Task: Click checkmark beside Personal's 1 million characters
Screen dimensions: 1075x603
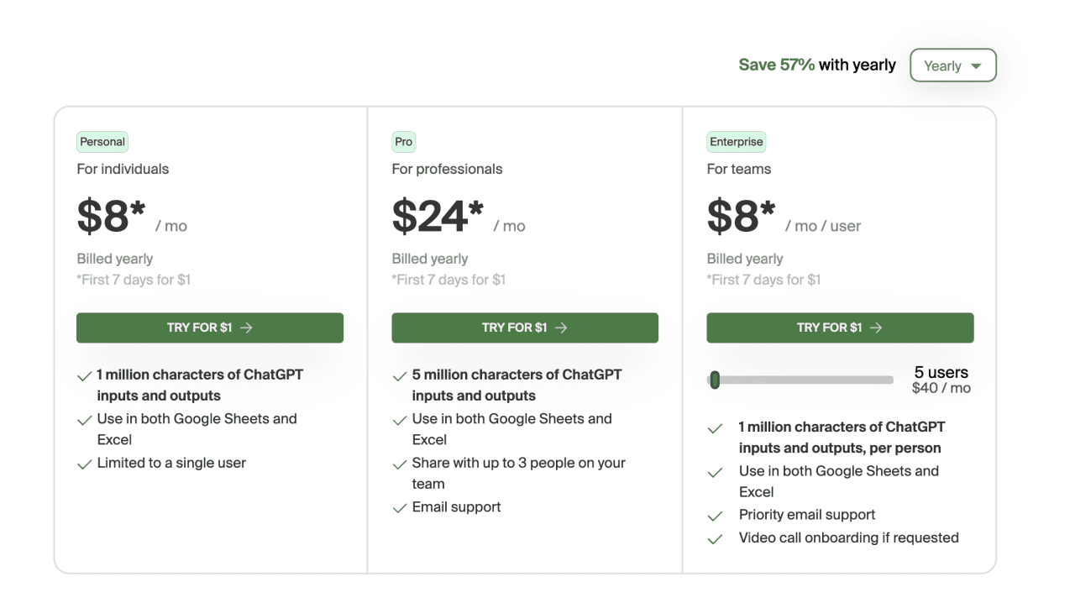Action: coord(84,376)
